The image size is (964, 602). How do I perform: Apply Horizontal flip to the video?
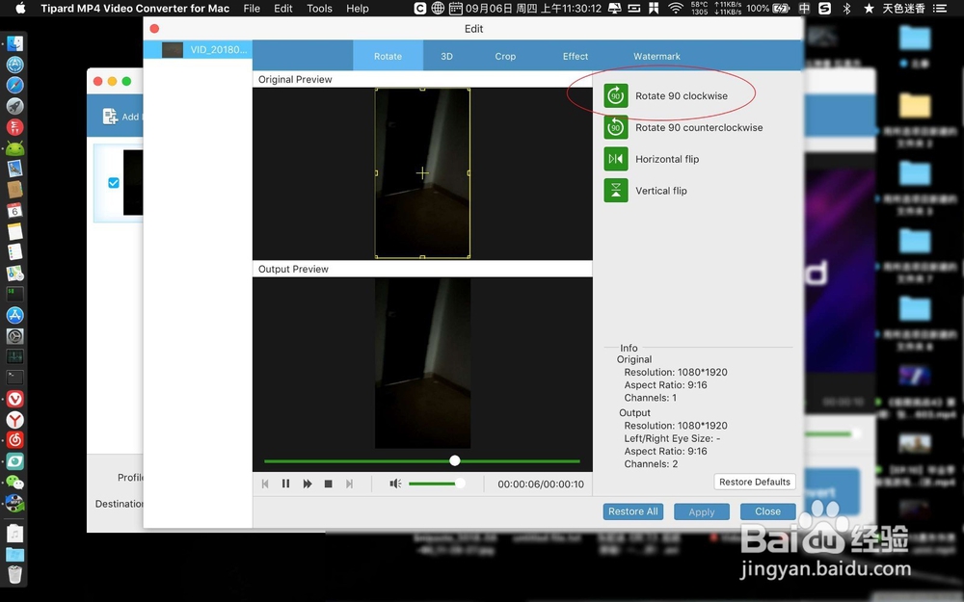(x=615, y=159)
